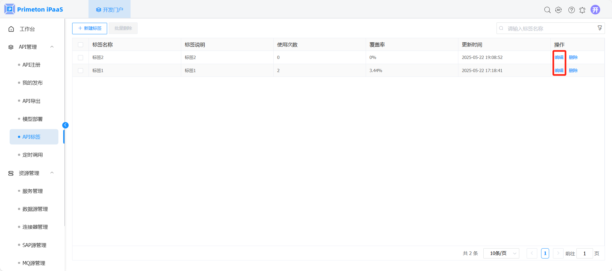
Task: Open API注册 in the sidebar
Action: pyautogui.click(x=31, y=65)
